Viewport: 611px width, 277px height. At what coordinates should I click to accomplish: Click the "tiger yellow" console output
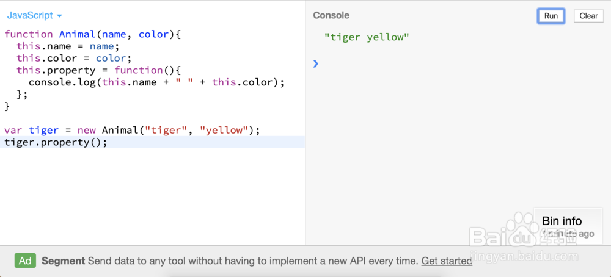coord(367,37)
